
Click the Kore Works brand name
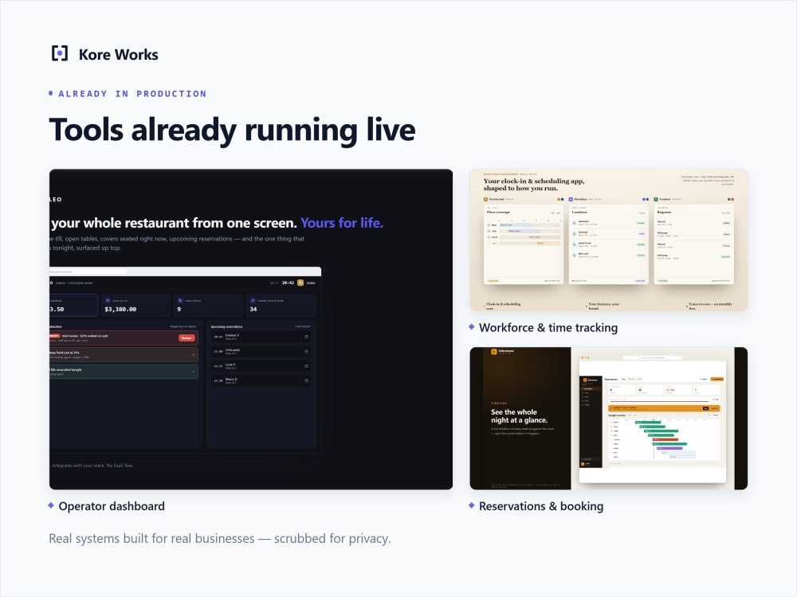pyautogui.click(x=118, y=54)
